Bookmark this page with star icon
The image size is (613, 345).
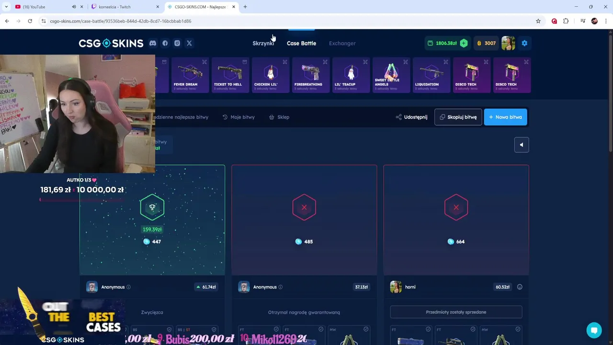click(x=538, y=21)
